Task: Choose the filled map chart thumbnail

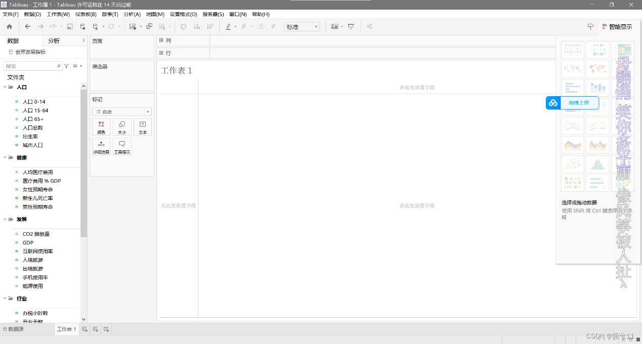Action: [x=597, y=69]
